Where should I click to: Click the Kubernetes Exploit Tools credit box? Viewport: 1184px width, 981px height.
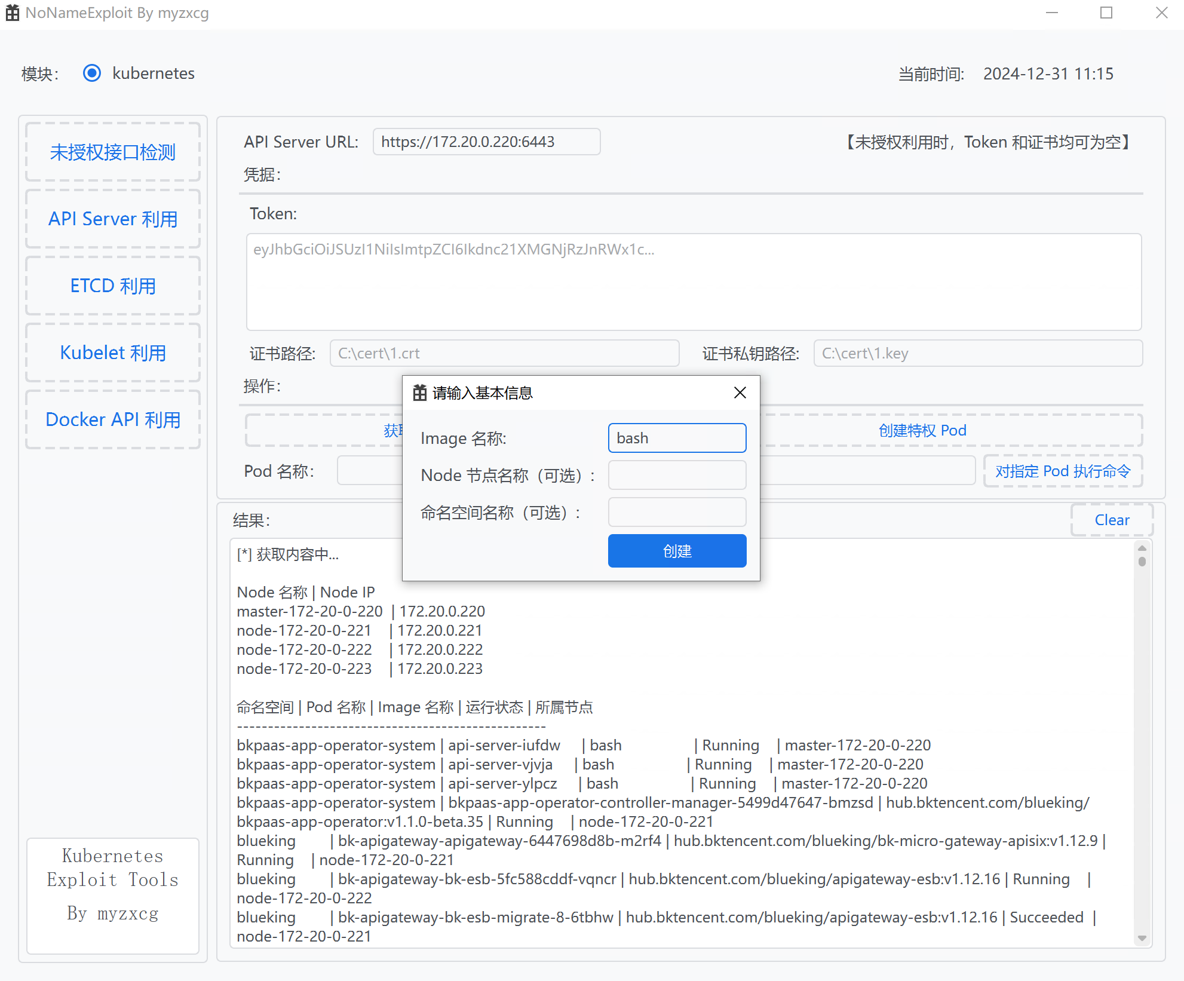113,896
